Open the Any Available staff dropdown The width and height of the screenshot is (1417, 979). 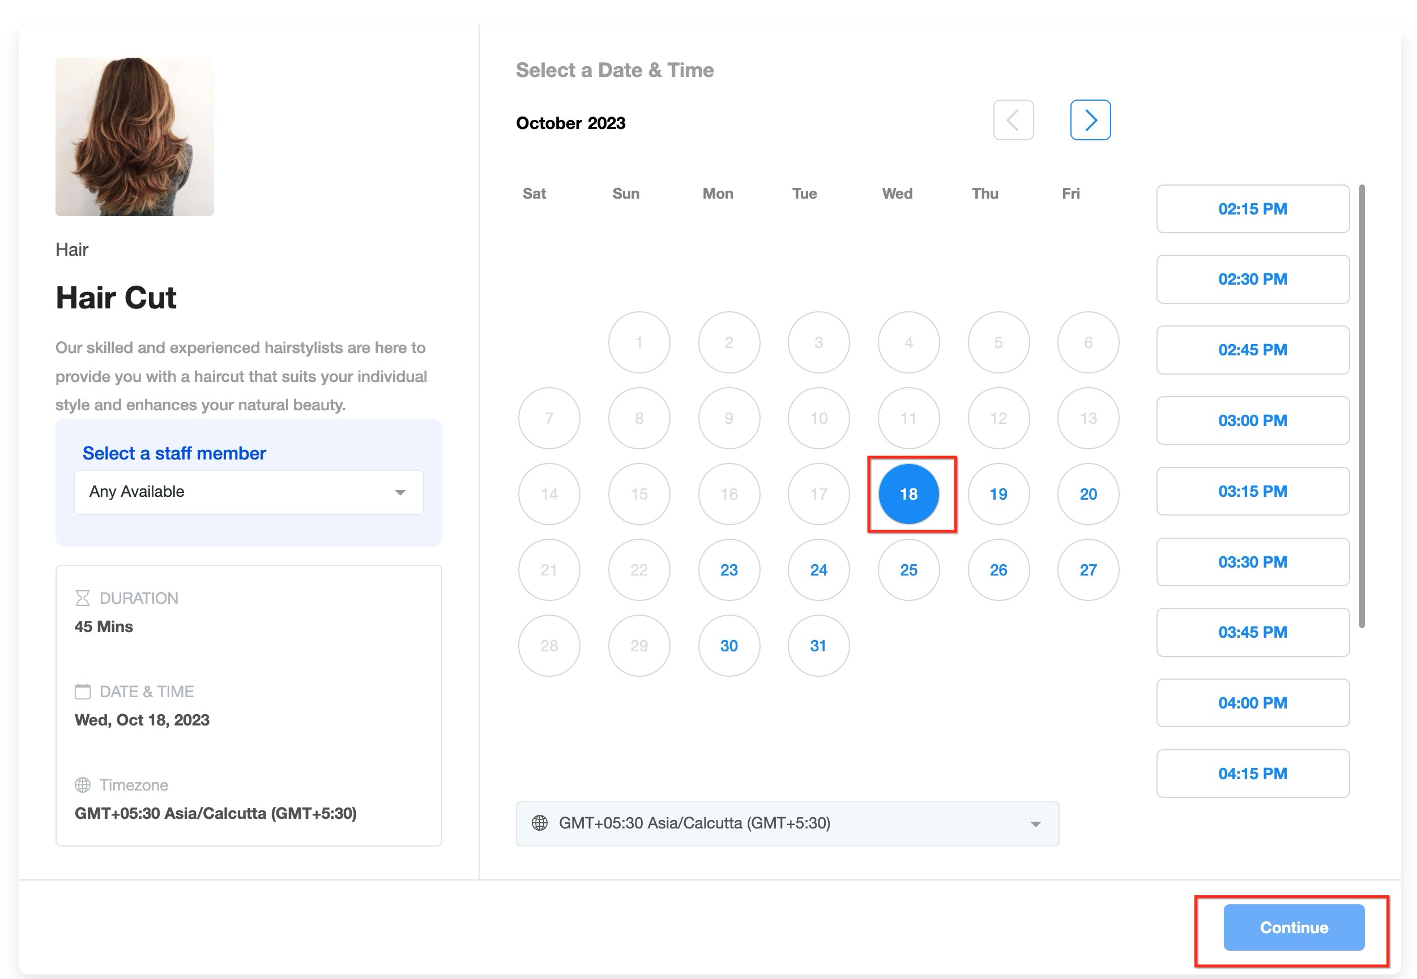(x=248, y=492)
